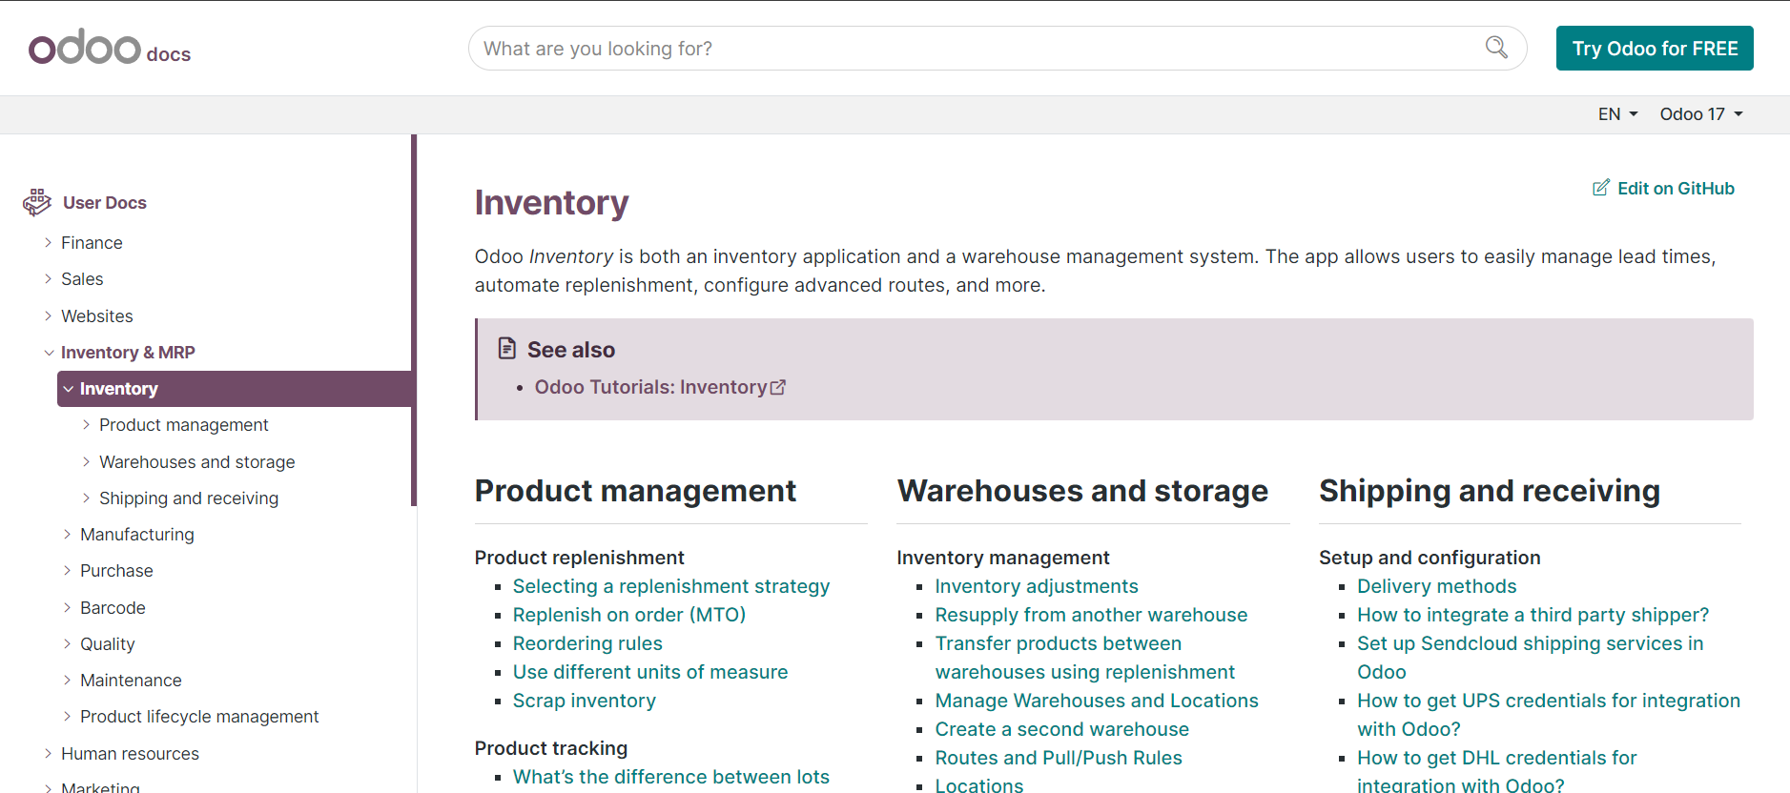This screenshot has height=793, width=1790.
Task: Open the Delivery methods link
Action: 1437,586
